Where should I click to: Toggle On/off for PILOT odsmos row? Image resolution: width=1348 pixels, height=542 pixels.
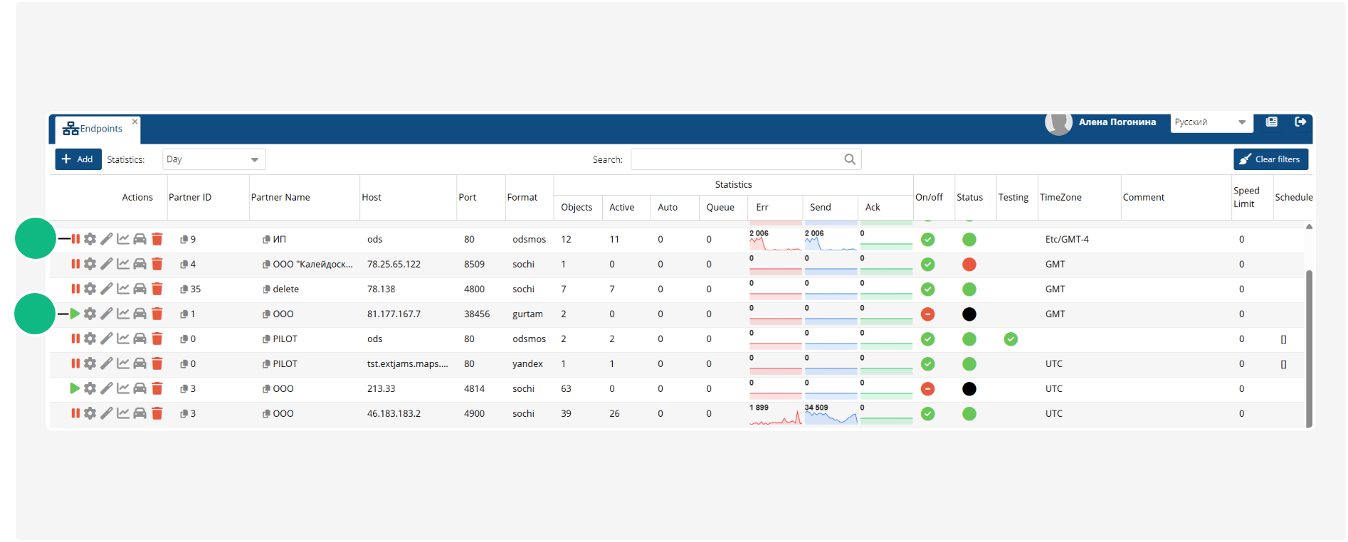click(x=927, y=339)
